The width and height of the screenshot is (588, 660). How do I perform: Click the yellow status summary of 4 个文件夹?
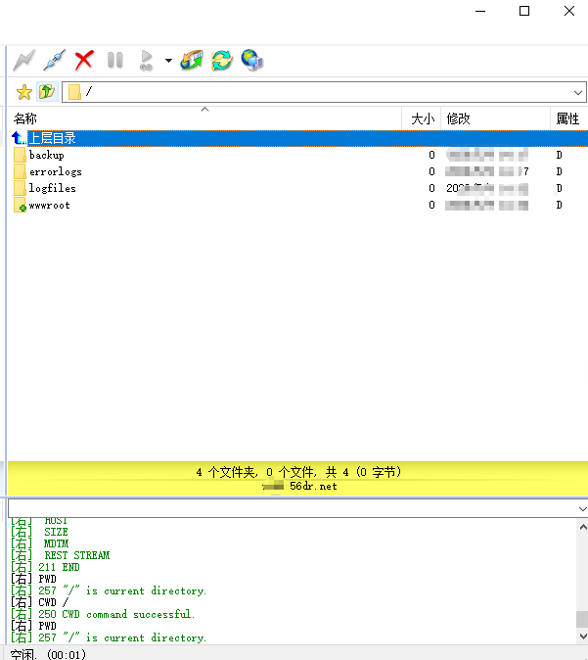[x=298, y=472]
